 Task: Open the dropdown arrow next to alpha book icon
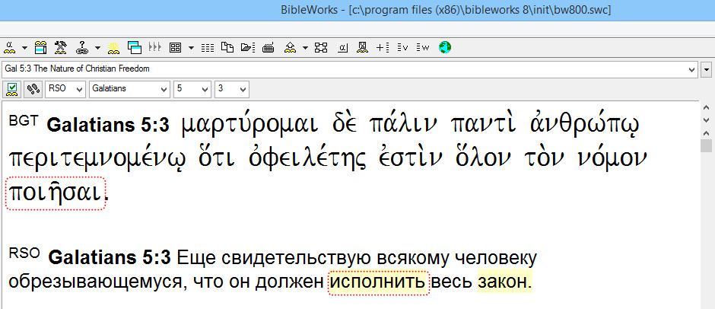click(24, 47)
